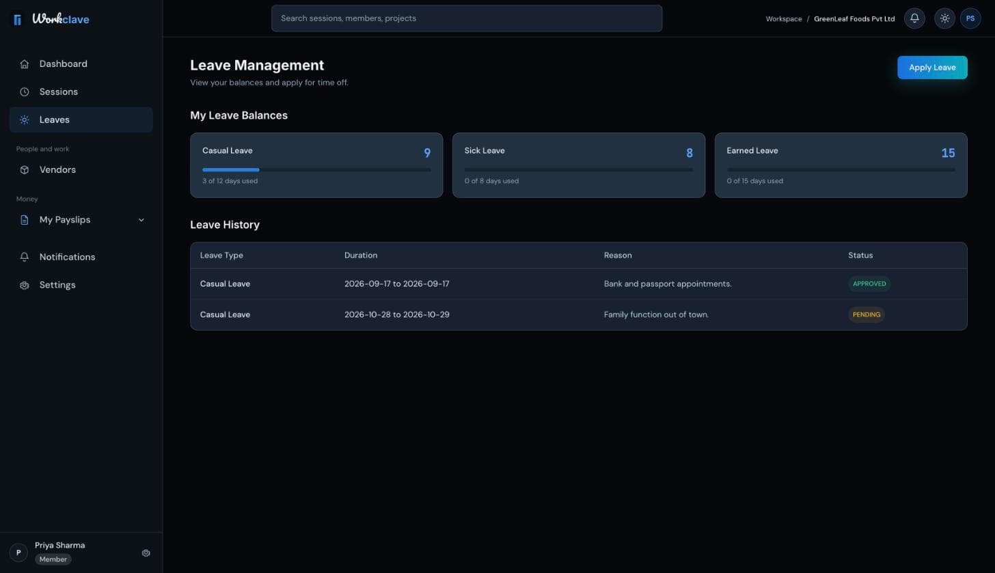Click the Member role badge

coord(53,559)
